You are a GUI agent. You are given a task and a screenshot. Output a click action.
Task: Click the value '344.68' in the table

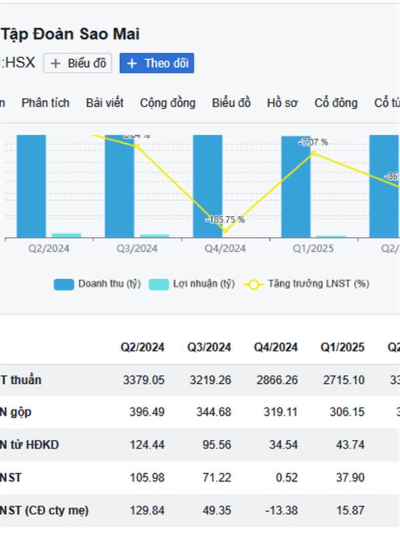coord(213,412)
